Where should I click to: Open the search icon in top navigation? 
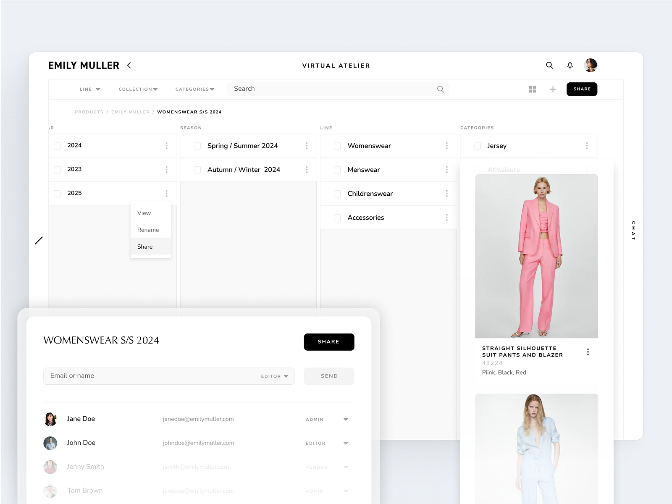pyautogui.click(x=549, y=65)
